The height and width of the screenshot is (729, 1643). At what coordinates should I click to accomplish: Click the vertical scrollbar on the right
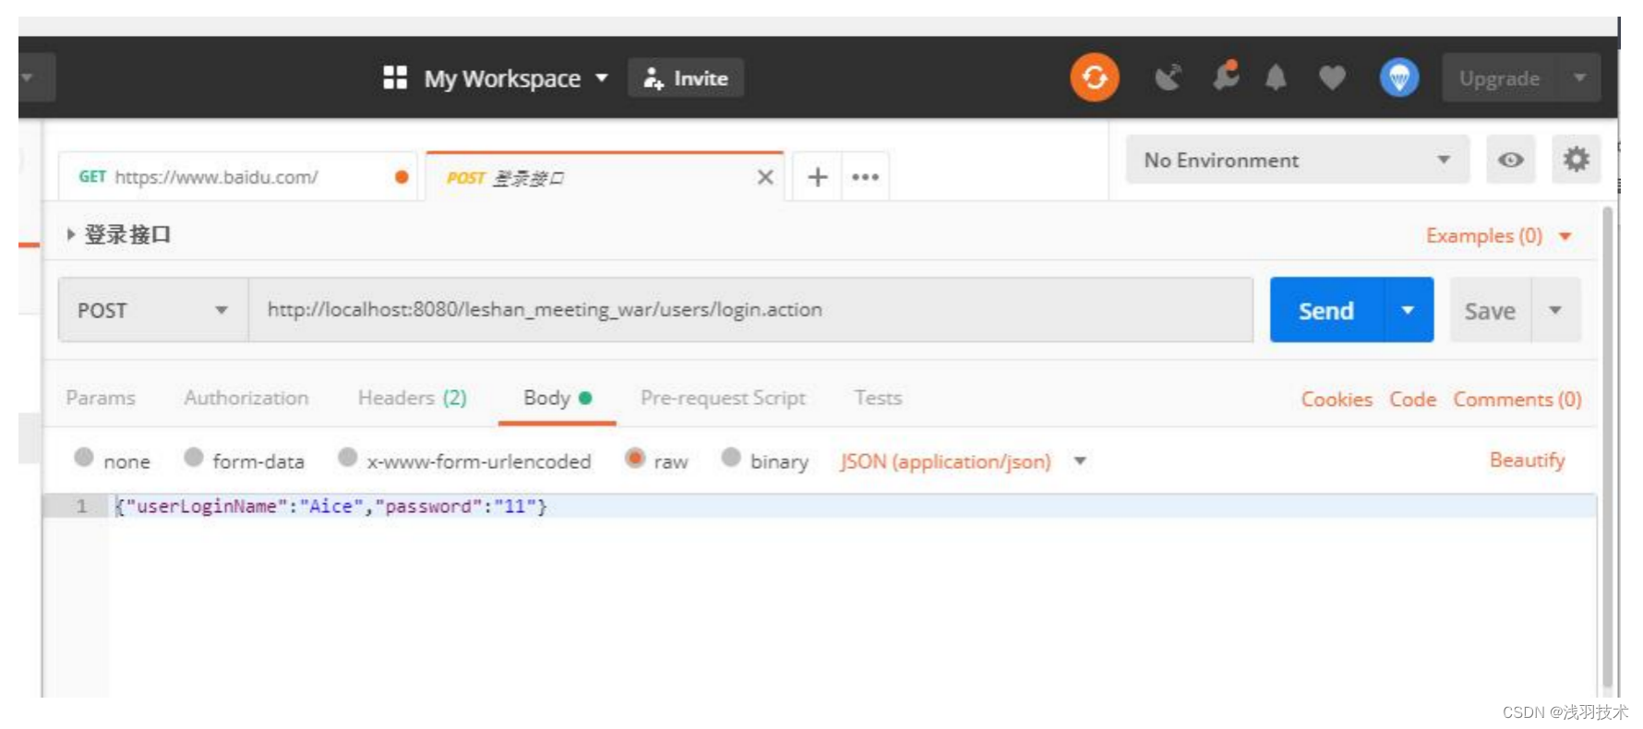click(1607, 448)
